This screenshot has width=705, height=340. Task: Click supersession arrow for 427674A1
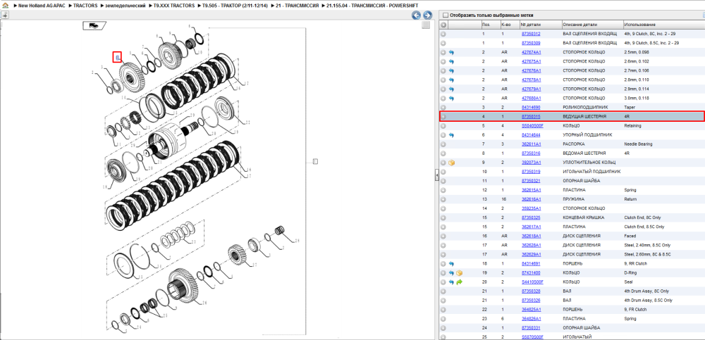click(452, 53)
